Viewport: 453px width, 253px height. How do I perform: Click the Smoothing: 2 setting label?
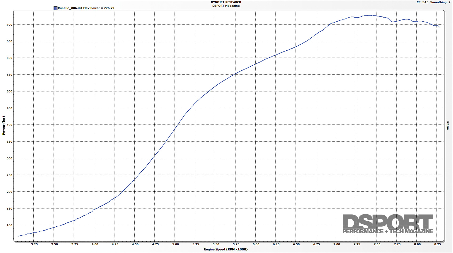tap(440, 2)
